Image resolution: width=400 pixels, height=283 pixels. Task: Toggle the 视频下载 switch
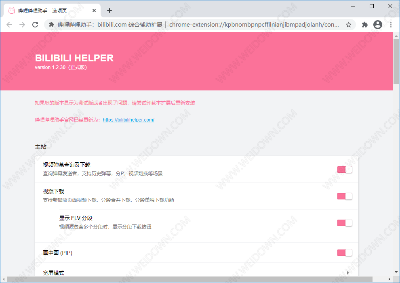[x=345, y=196]
